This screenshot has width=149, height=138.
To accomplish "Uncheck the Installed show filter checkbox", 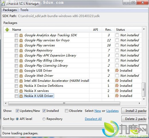I will 44,111.
